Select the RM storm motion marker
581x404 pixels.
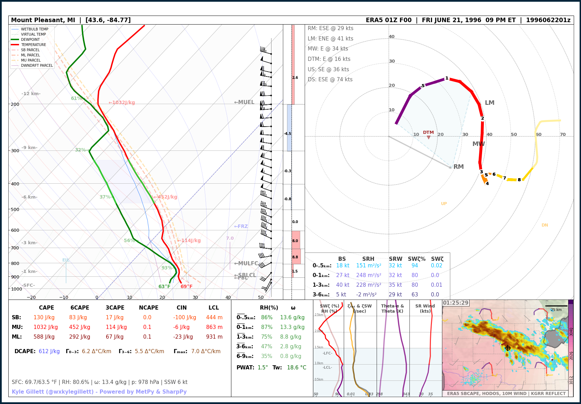(451, 167)
